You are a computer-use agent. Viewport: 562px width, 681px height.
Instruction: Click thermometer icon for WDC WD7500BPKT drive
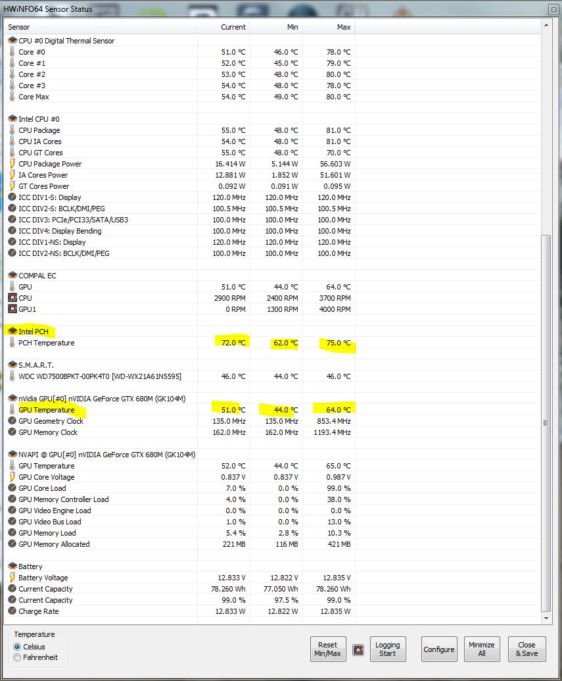point(12,376)
